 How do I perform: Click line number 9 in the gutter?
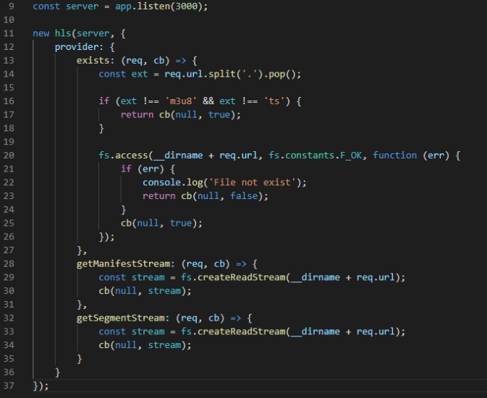[11, 7]
